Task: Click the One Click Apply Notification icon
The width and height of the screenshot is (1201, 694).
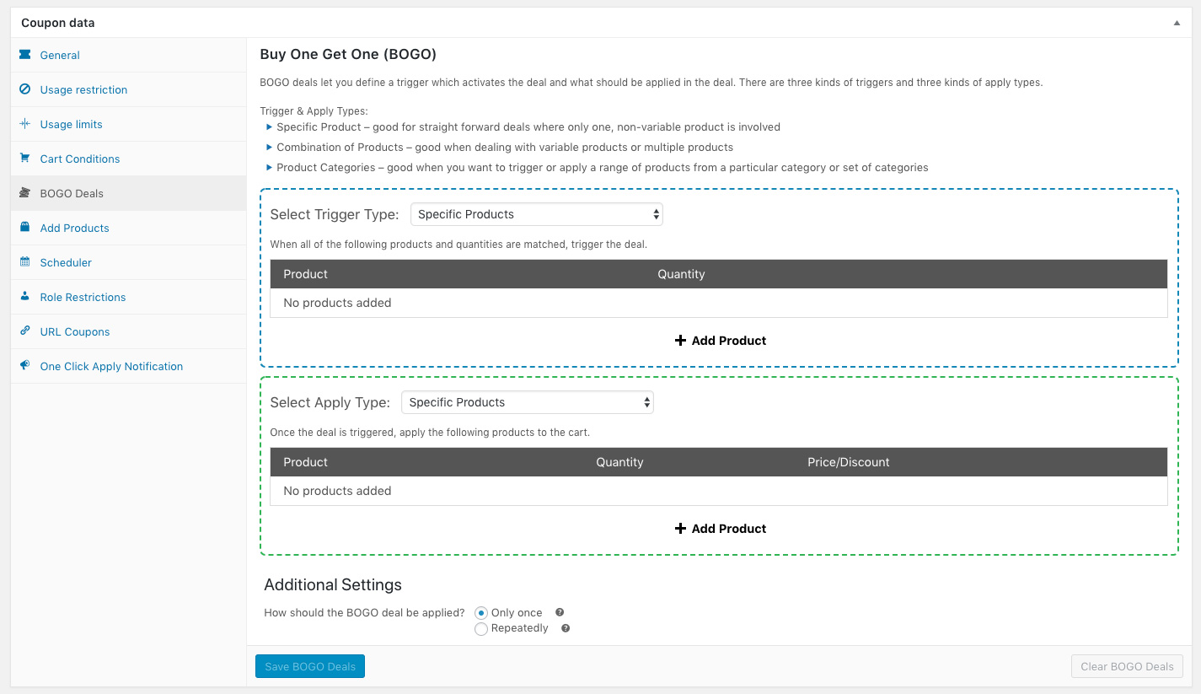Action: tap(24, 366)
